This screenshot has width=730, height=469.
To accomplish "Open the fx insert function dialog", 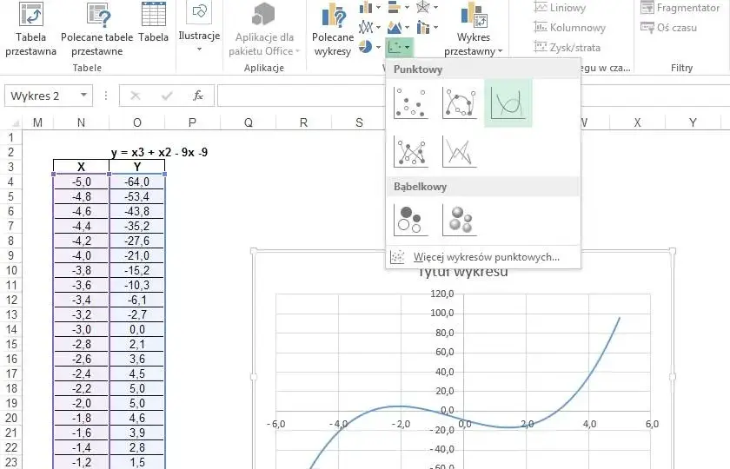I will (198, 96).
